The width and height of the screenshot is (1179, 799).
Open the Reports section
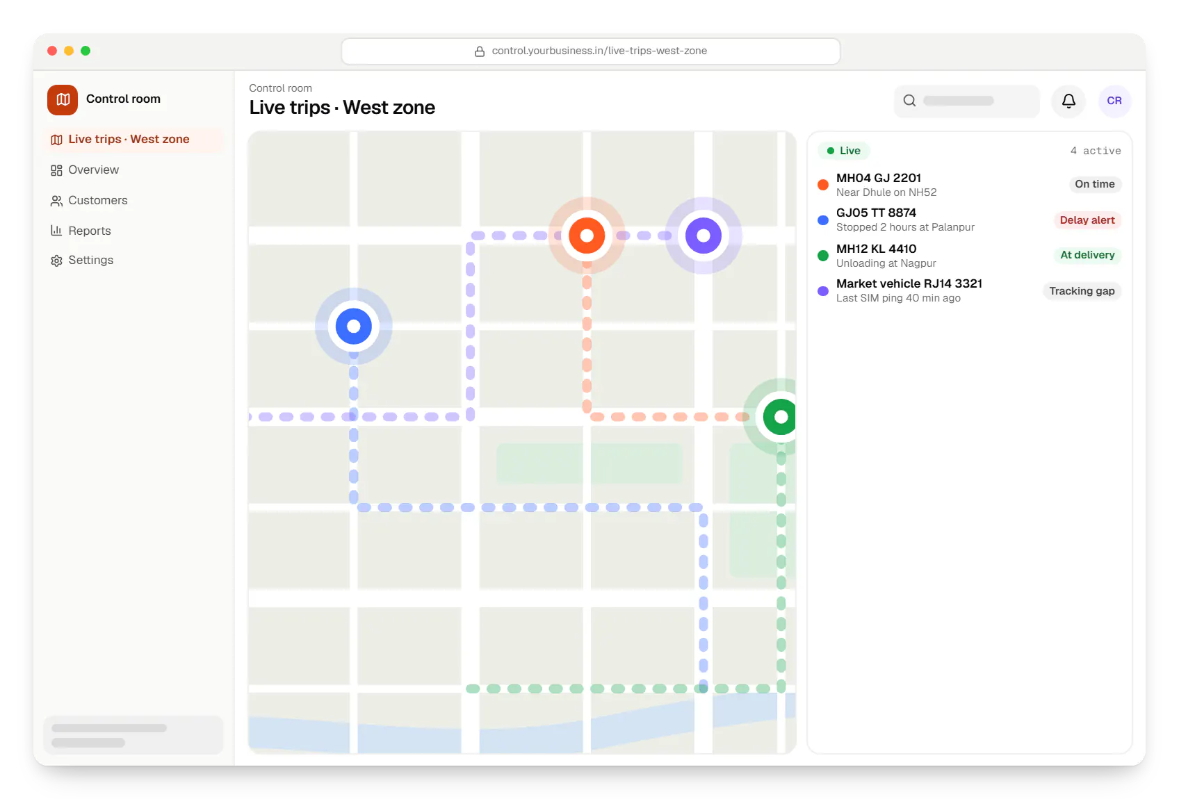pos(133,231)
